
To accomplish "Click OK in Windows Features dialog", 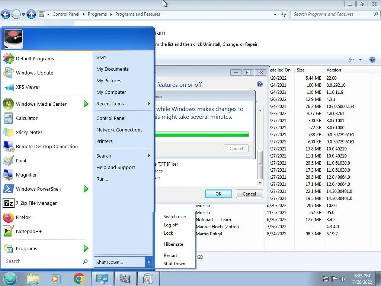I will (x=218, y=194).
